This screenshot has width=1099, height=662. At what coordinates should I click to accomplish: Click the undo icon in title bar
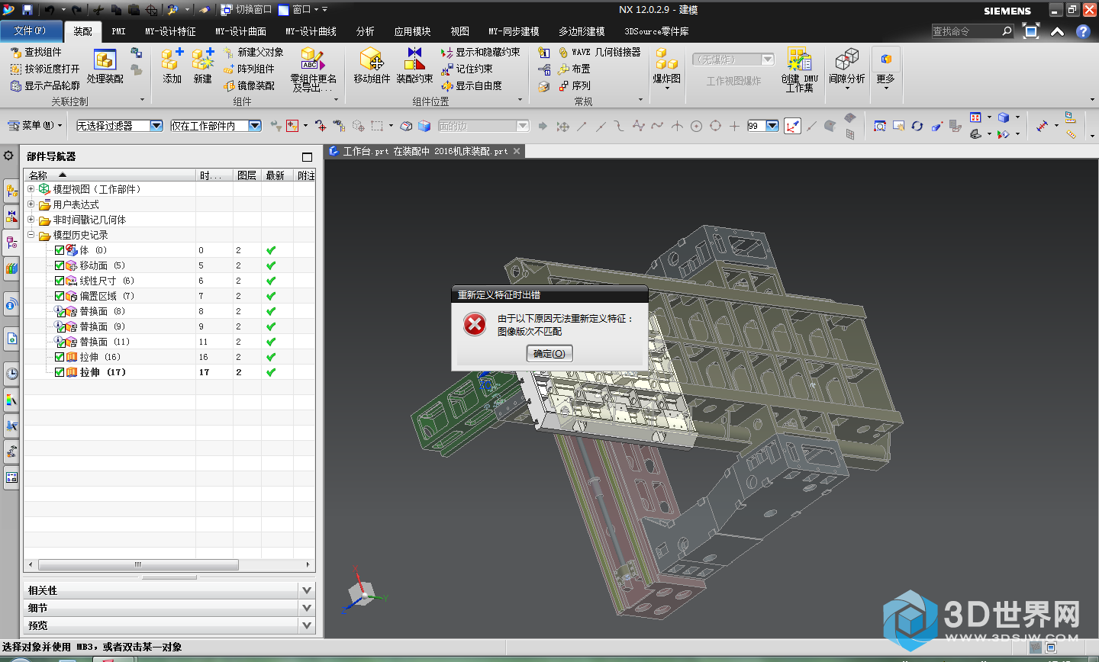click(x=50, y=10)
